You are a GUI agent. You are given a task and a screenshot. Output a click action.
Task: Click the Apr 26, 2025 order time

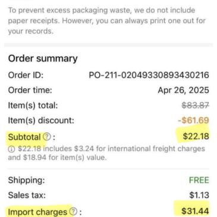coord(183,90)
